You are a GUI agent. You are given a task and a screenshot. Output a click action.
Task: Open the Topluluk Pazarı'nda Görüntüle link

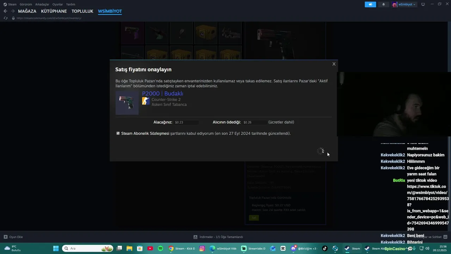[x=270, y=198]
